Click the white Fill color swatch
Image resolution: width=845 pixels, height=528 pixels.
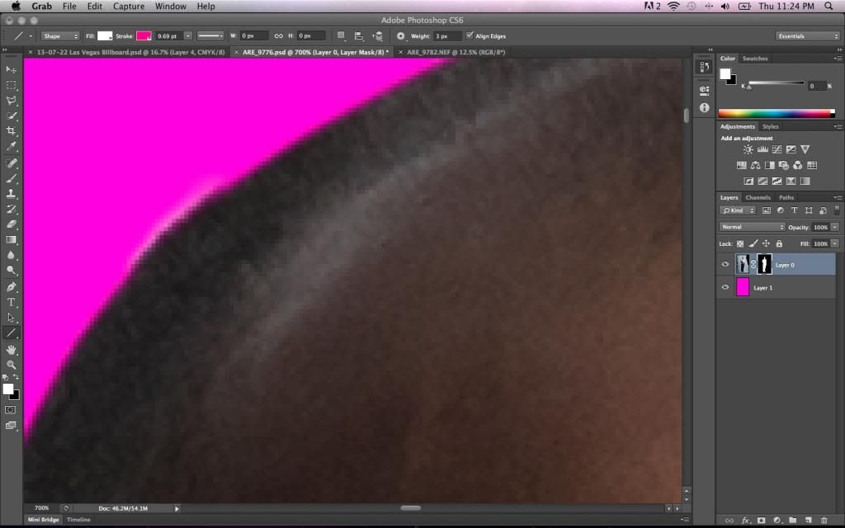tap(105, 36)
